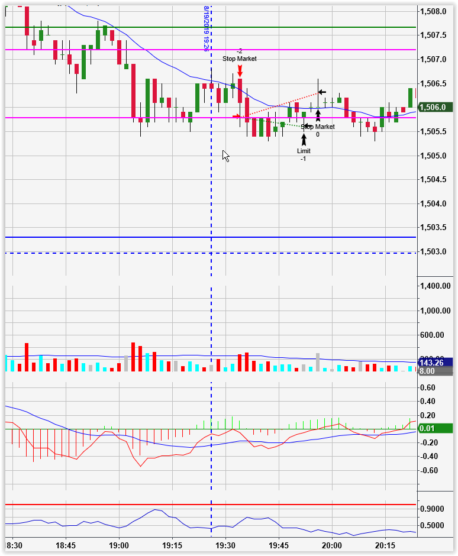This screenshot has height=556, width=458.
Task: Click the black Limit order up arrow
Action: coord(304,140)
